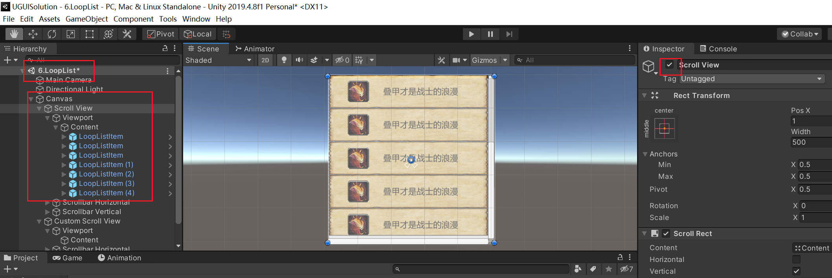
Task: Toggle Local/Global handle rotation
Action: (x=198, y=34)
